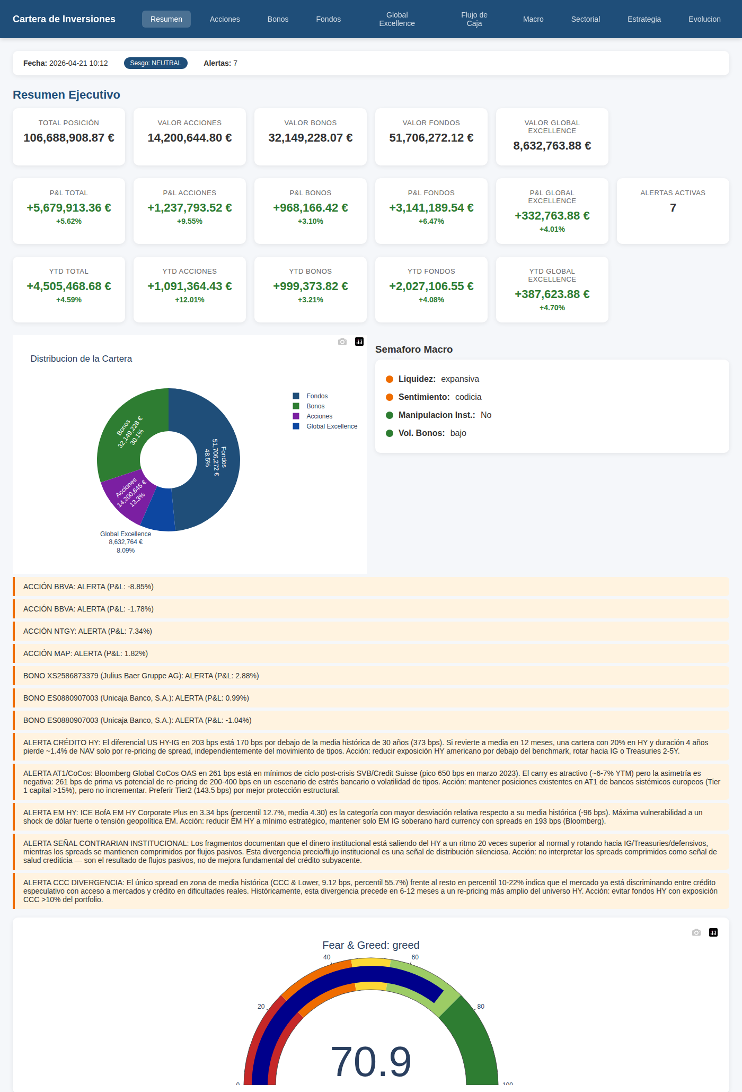The width and height of the screenshot is (742, 1092).
Task: Switch to the Flujo de Caja tab
Action: point(474,19)
